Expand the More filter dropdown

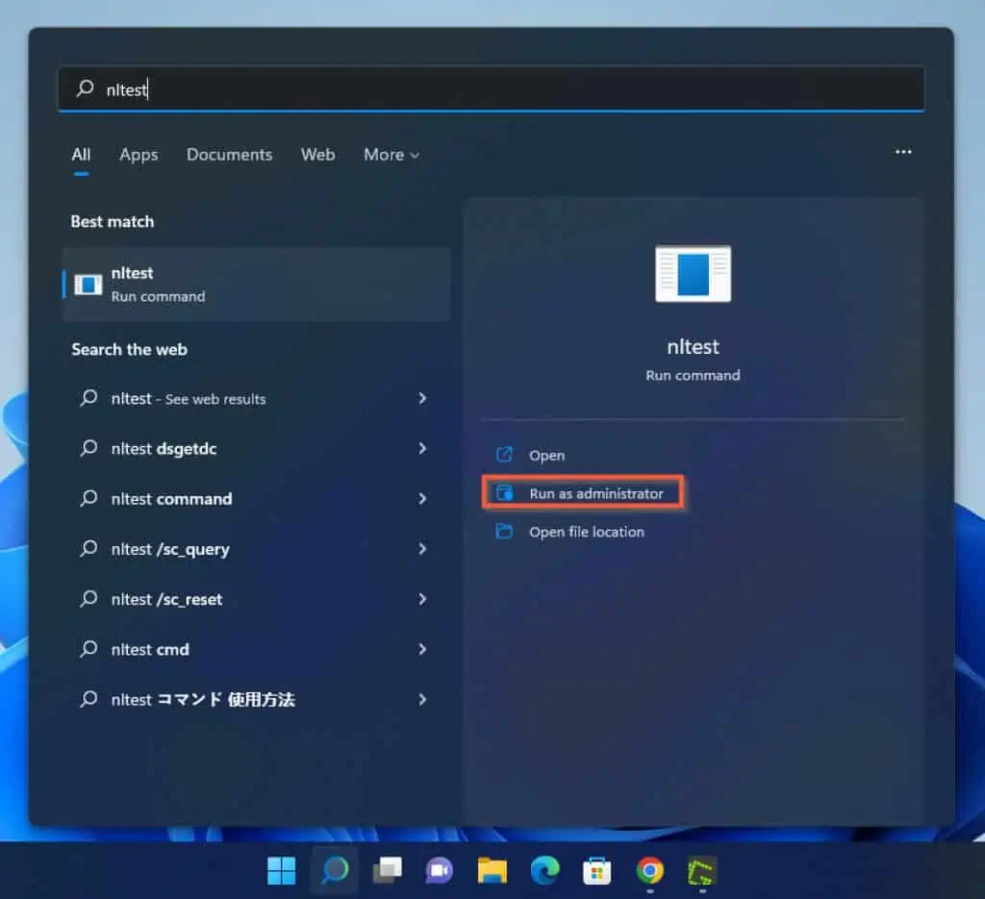[x=391, y=155]
